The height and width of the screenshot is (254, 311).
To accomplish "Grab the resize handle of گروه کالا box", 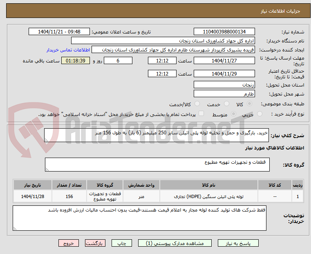I will (47, 169).
